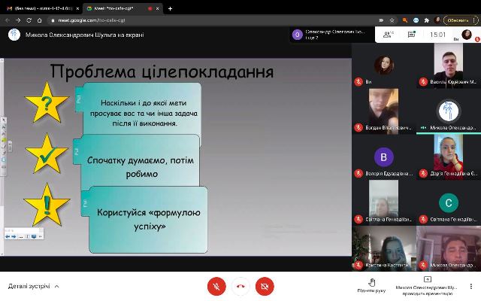Screen dimensions: 481x301
Task: Open the Олександр Олегович notification
Action: [332, 35]
